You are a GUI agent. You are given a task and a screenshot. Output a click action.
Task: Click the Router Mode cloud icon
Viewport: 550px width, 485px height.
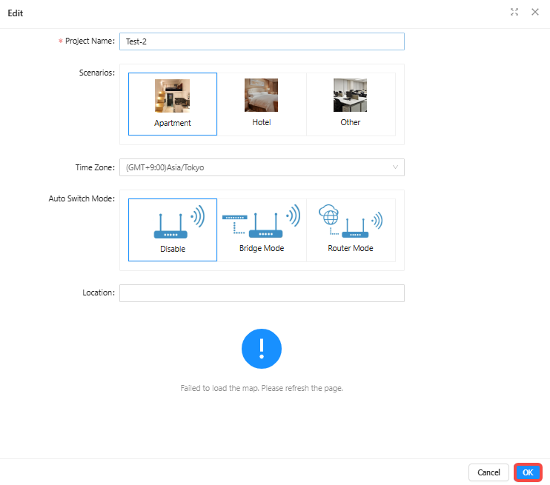[x=328, y=216]
